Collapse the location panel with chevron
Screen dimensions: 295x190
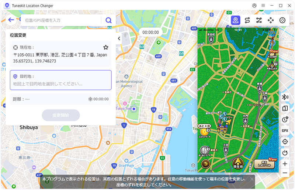click(x=119, y=38)
